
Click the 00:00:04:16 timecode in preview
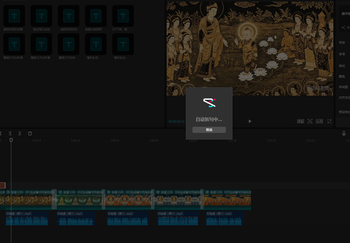point(176,121)
